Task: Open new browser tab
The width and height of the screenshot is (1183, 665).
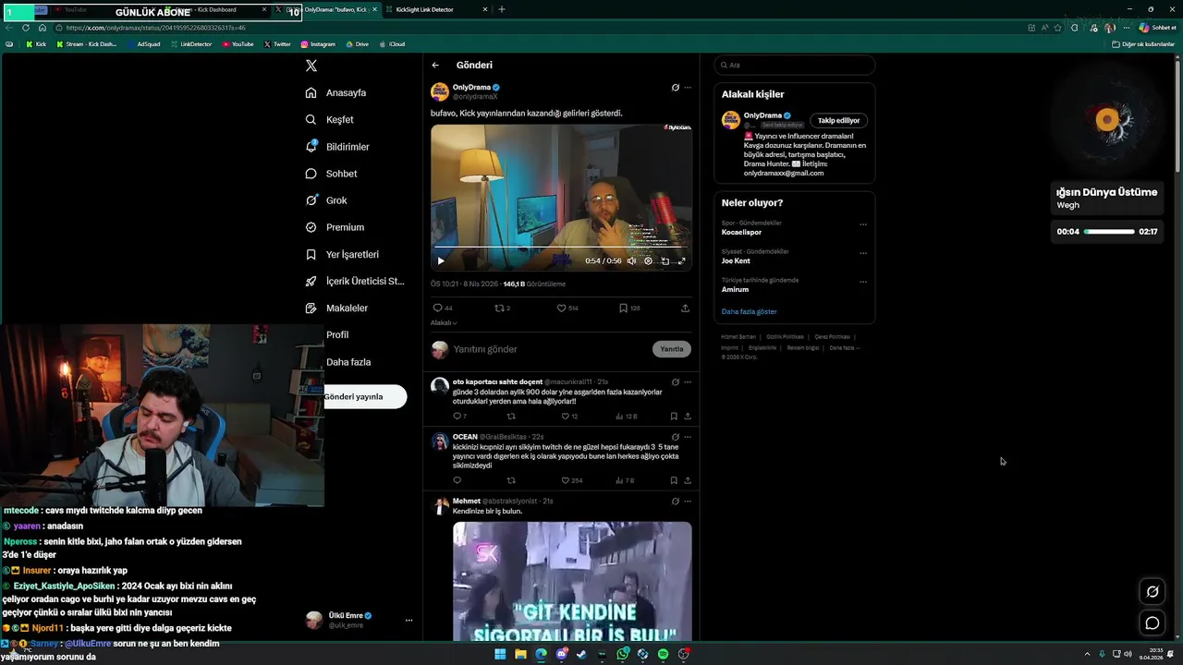Action: pos(502,9)
